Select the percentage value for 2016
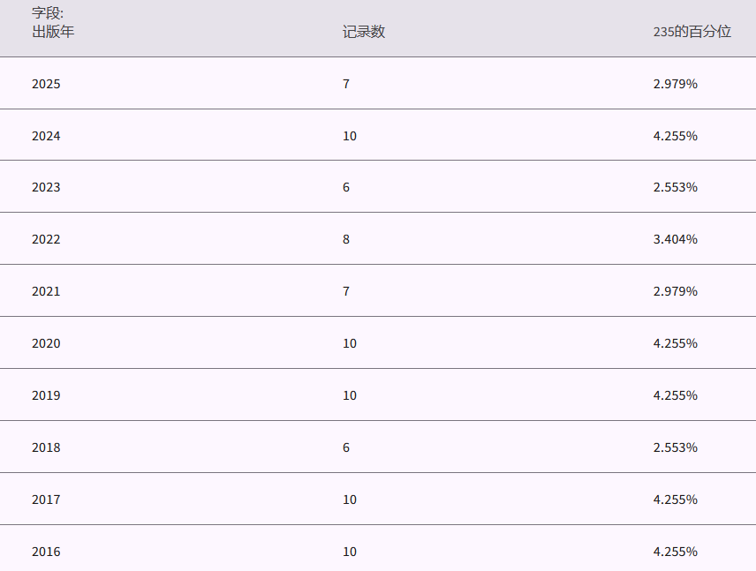 [x=675, y=552]
